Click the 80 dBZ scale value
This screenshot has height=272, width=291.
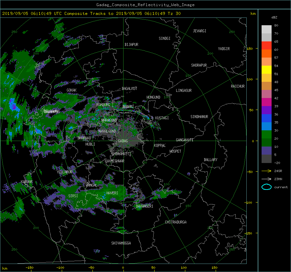coord(276,26)
